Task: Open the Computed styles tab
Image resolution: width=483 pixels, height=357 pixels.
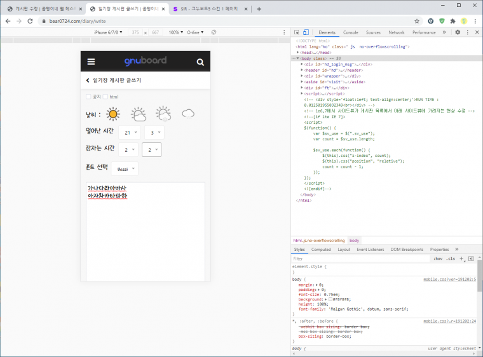Action: click(320, 250)
